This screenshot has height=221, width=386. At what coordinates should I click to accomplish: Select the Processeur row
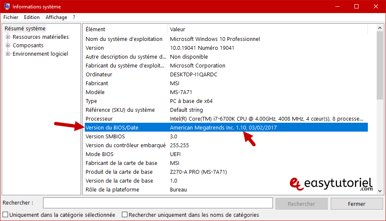coord(226,119)
